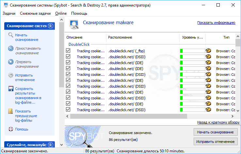Uncheck the checkbox of the bottommost IDE row

coord(68,104)
